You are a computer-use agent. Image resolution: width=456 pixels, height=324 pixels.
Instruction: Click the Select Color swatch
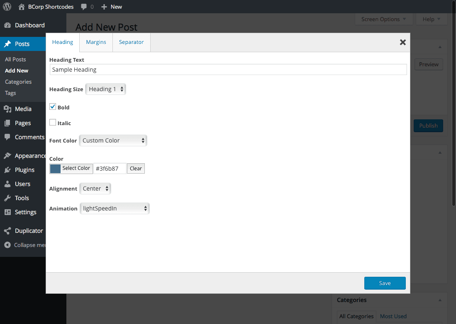click(x=55, y=169)
